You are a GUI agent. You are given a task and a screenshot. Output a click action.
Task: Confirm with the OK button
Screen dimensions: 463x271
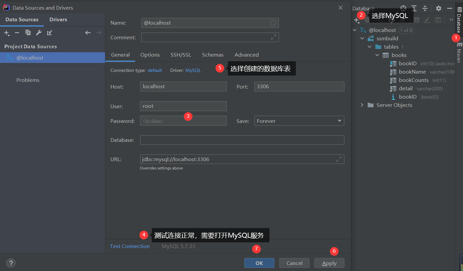click(x=259, y=263)
